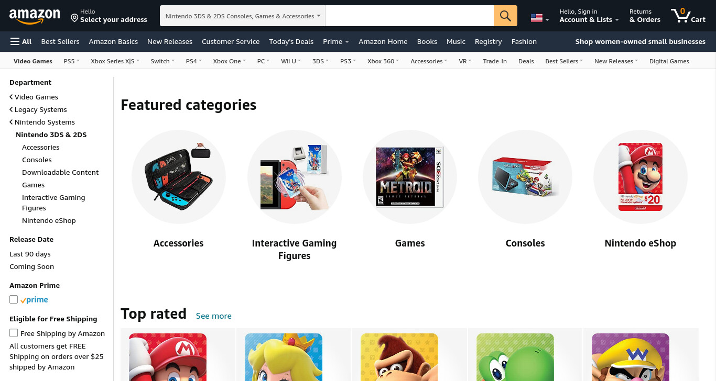Open Today's Deals in nav bar
Screen dimensions: 716x381
(x=291, y=41)
